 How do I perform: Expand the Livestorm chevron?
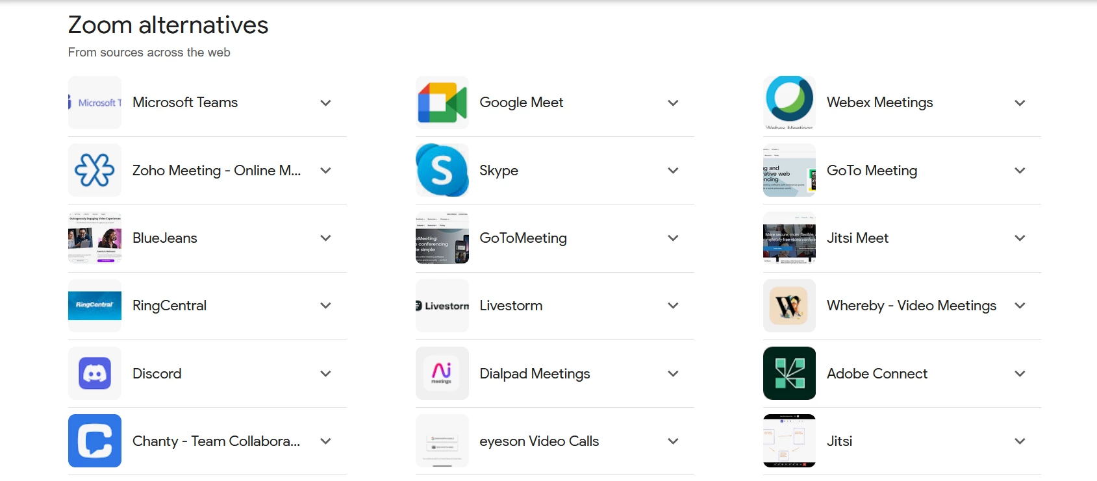(x=673, y=306)
